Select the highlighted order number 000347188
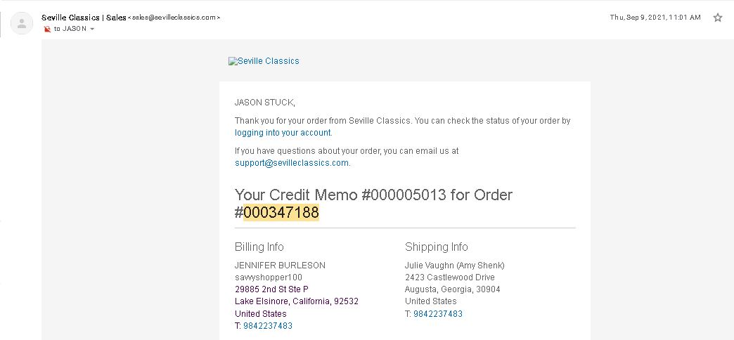 coord(281,212)
